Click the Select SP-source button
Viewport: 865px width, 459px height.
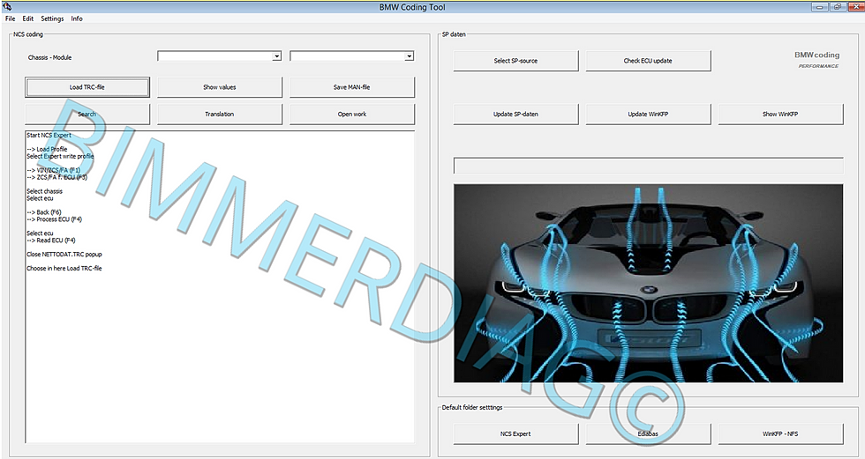515,61
